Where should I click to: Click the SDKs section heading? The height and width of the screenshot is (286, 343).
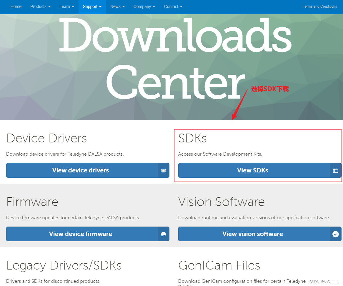pos(192,138)
